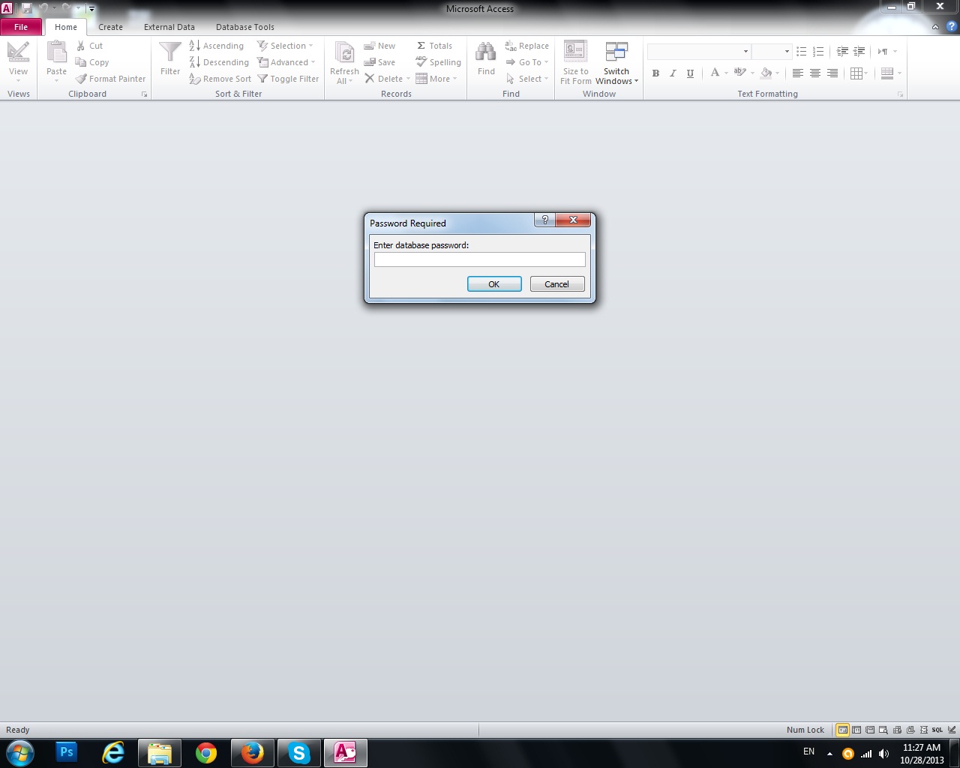The image size is (960, 768).
Task: Open the Database Tools tab
Action: tap(245, 27)
